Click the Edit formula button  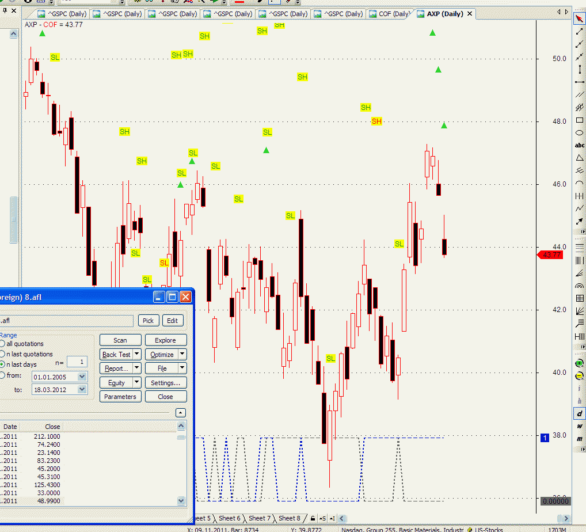pyautogui.click(x=172, y=320)
